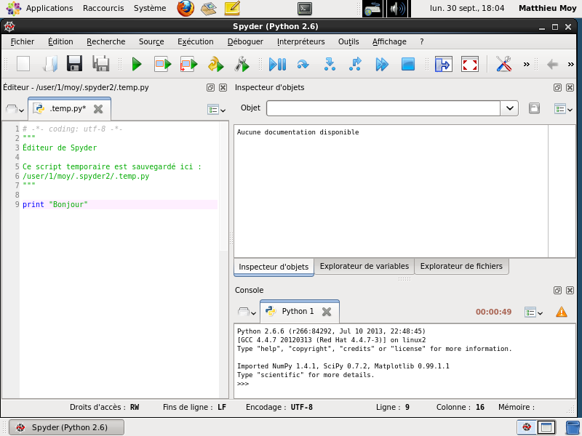Viewport: 582px width, 436px height.
Task: Close the .temp.py editor tab
Action: (98, 109)
